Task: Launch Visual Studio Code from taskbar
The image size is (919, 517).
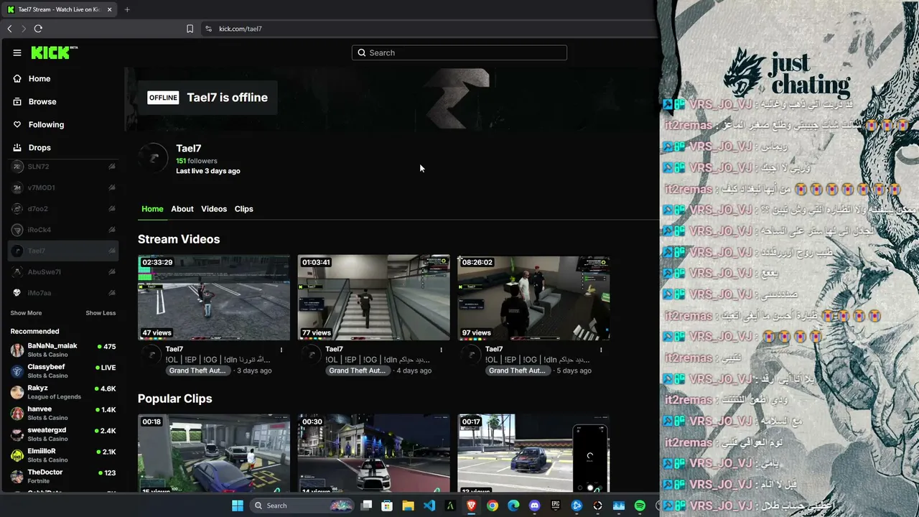Action: pyautogui.click(x=429, y=506)
